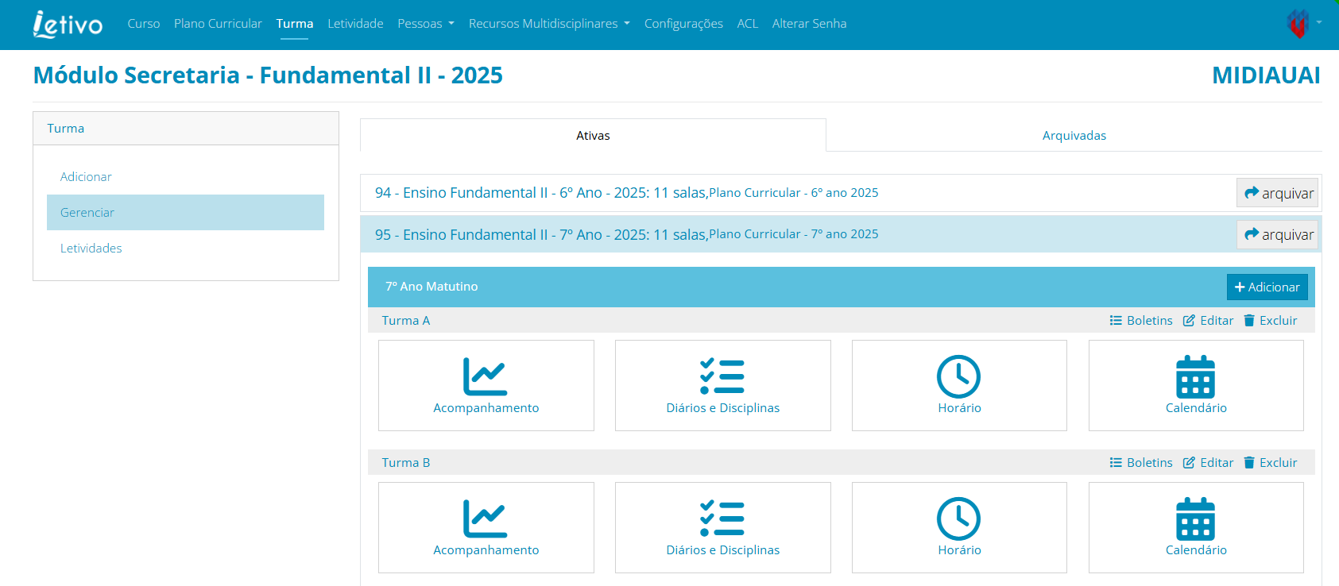1339x586 pixels.
Task: View Boletins for Turma A
Action: click(x=1141, y=321)
